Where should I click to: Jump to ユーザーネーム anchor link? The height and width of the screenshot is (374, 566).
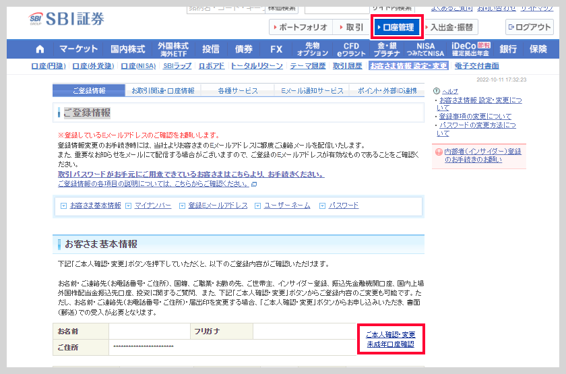point(287,206)
